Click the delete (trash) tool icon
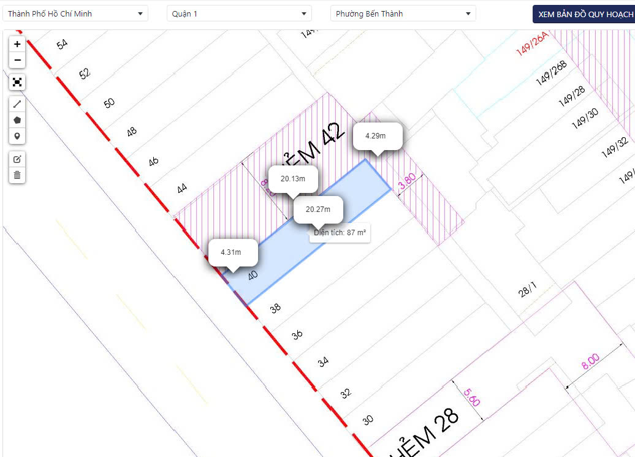This screenshot has width=635, height=457. [17, 175]
